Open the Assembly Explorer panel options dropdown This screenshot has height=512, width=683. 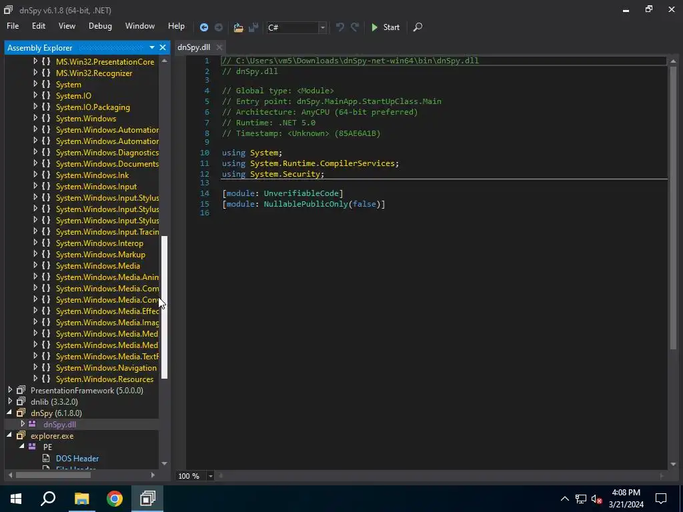pos(151,47)
